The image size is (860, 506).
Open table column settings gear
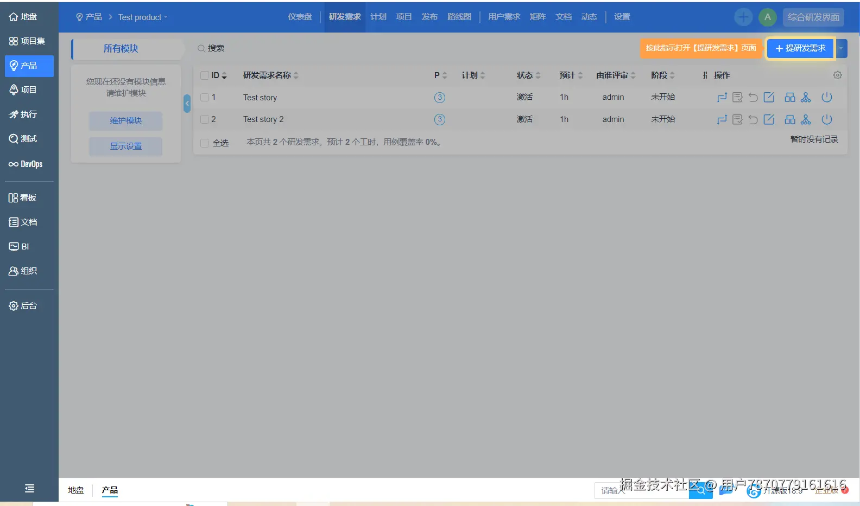(838, 75)
